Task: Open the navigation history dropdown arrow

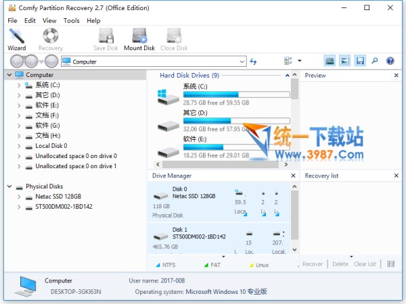Action: (x=41, y=61)
